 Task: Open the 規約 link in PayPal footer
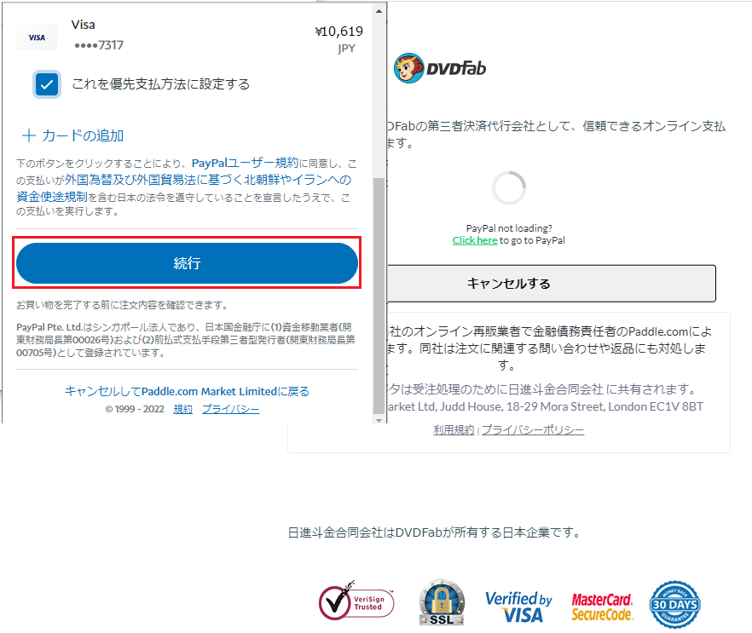pos(182,409)
